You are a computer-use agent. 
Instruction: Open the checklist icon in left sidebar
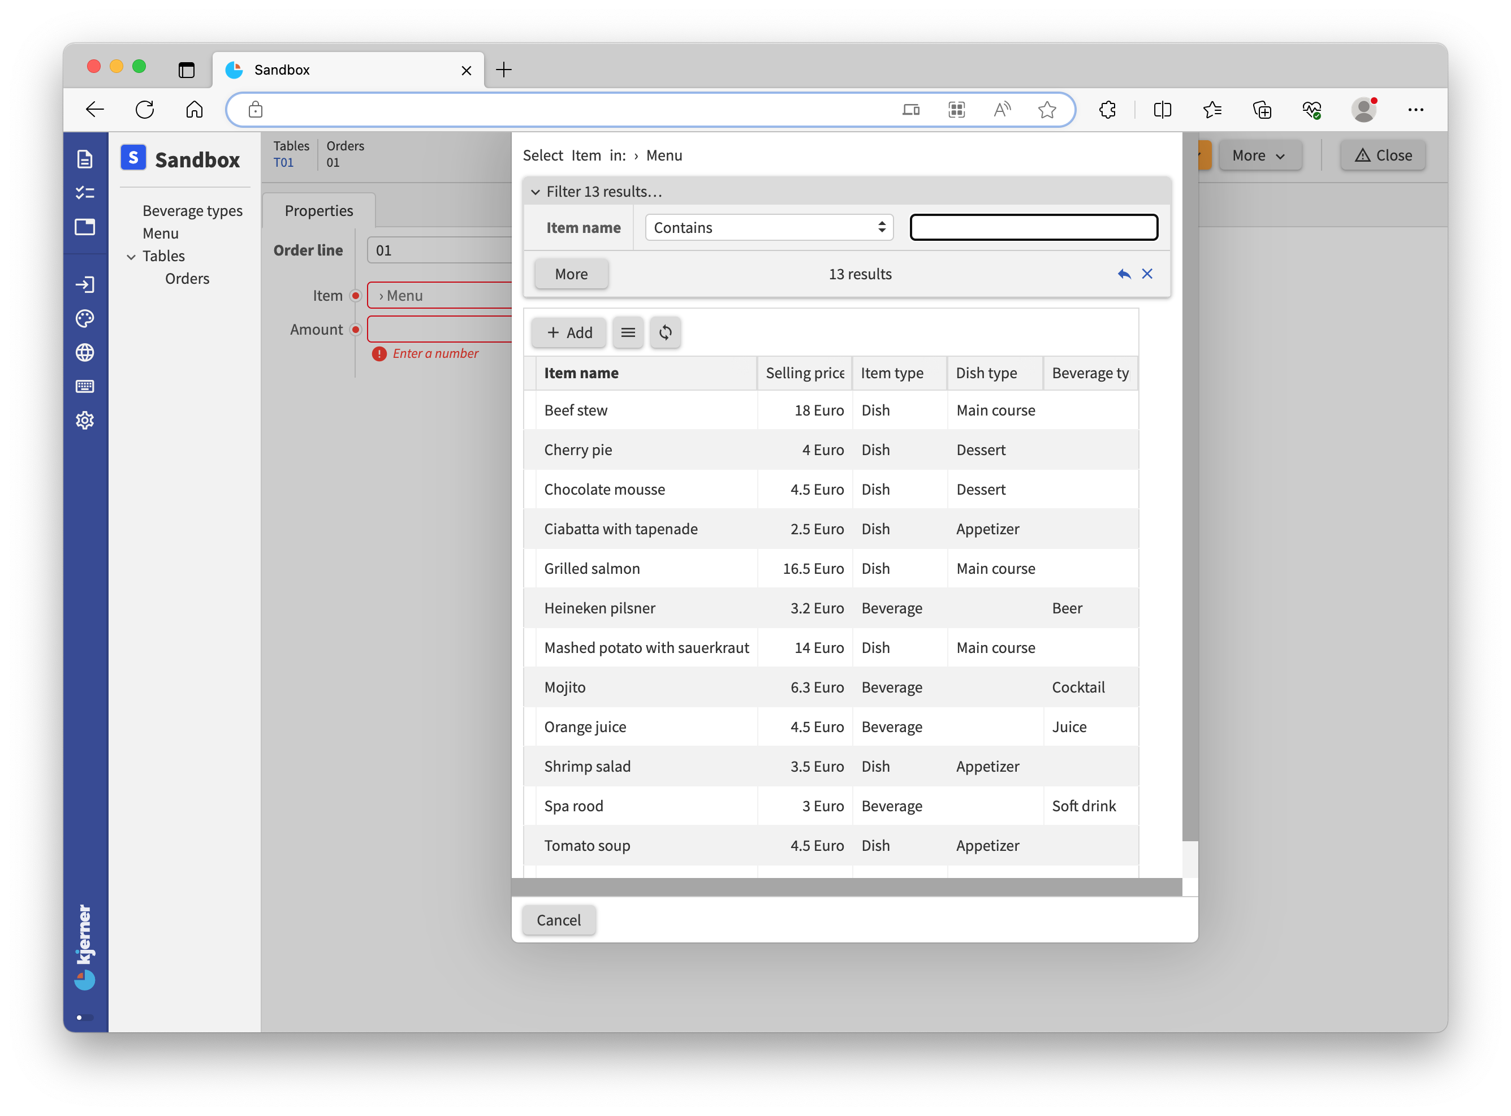[84, 193]
